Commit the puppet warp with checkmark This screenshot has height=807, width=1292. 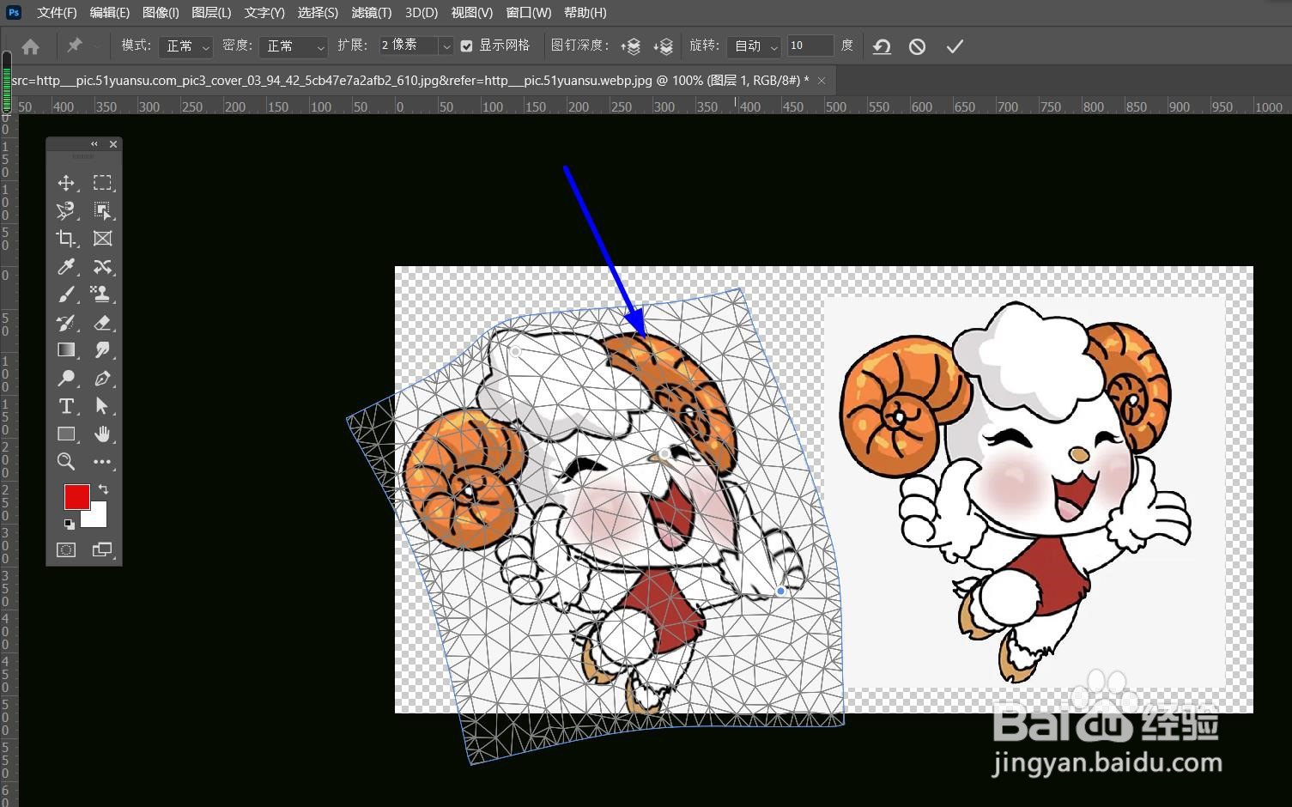(x=955, y=46)
